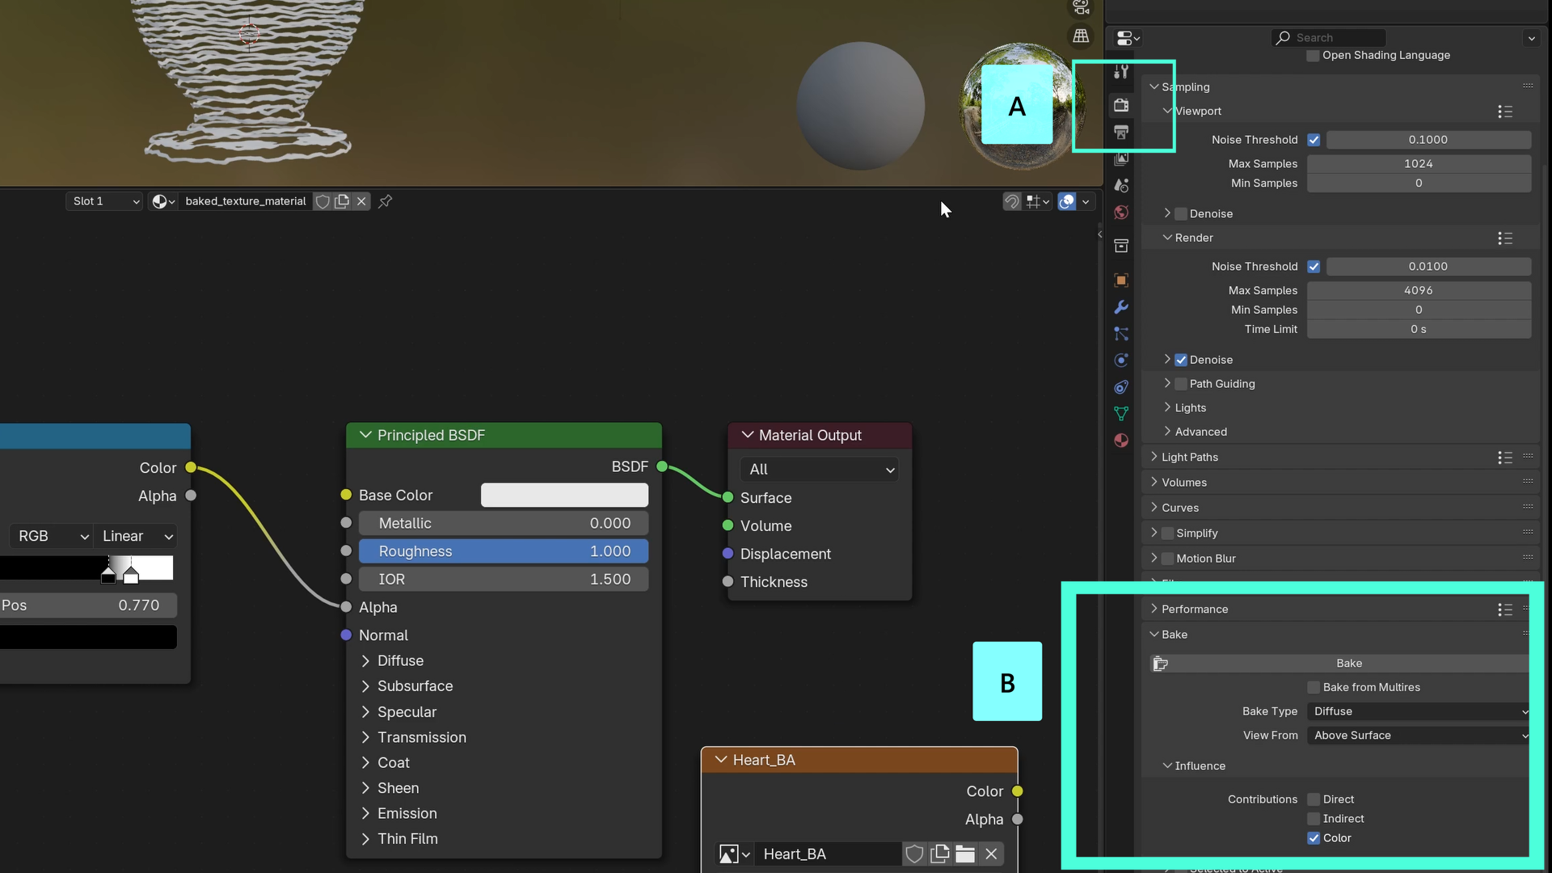This screenshot has height=873, width=1552.
Task: Enable the Direct contributions checkbox
Action: coord(1314,799)
